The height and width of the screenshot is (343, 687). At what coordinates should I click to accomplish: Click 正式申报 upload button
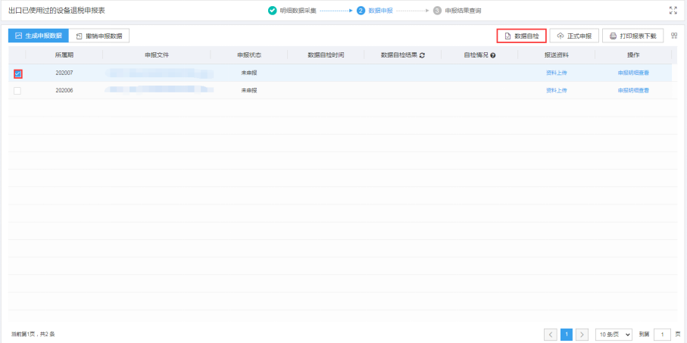coord(574,36)
